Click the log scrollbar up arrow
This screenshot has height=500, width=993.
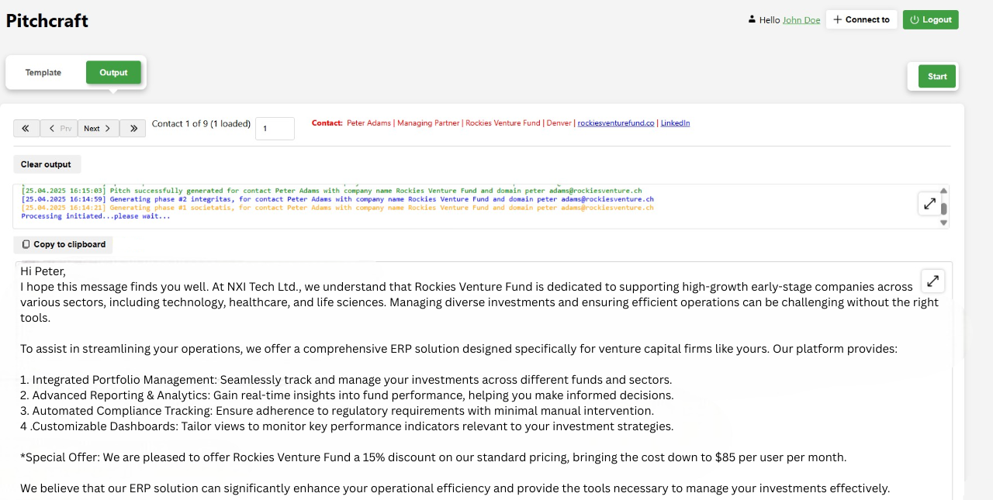943,191
